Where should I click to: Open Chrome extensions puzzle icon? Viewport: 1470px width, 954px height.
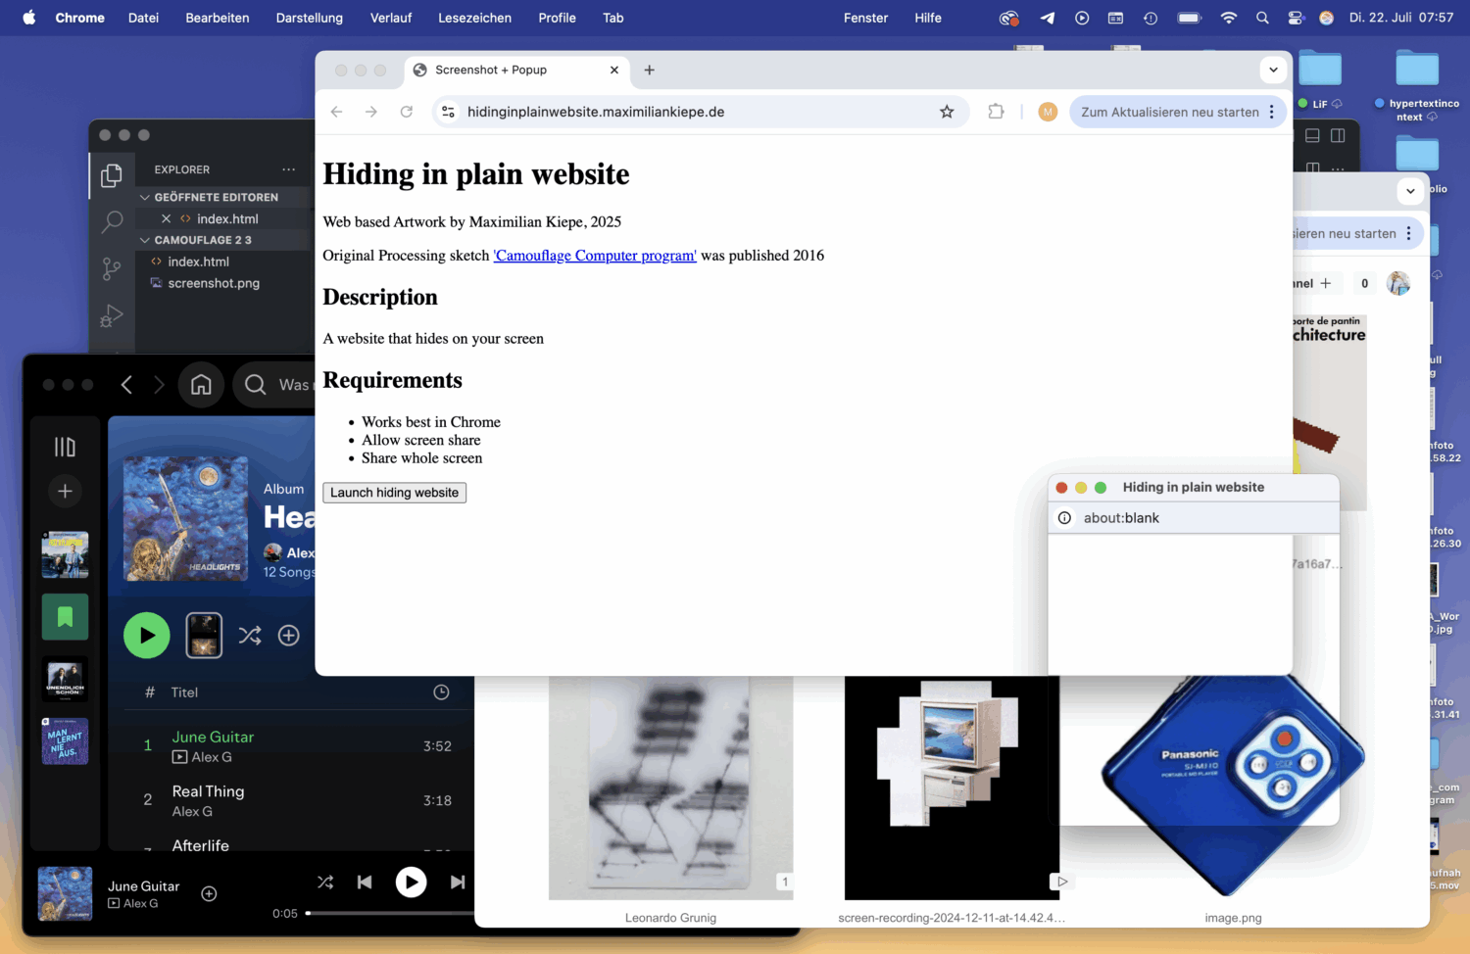click(x=996, y=113)
